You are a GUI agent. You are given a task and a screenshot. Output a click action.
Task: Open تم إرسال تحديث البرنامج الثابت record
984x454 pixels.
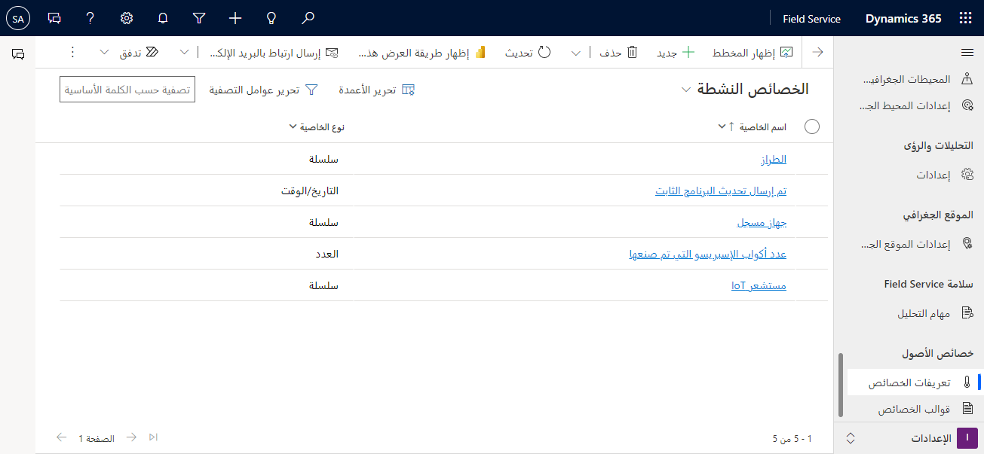[x=721, y=191]
